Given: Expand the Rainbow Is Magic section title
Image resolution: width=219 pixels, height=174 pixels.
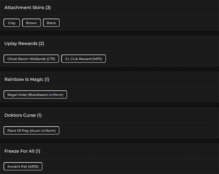Looking at the screenshot, I should pyautogui.click(x=24, y=79).
